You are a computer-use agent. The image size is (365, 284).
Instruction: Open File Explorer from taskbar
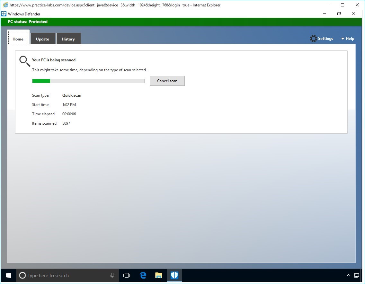point(159,275)
